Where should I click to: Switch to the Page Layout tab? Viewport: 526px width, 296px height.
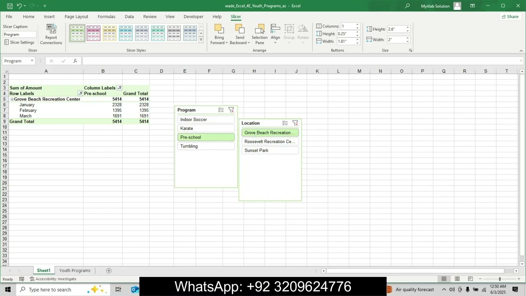(x=76, y=16)
